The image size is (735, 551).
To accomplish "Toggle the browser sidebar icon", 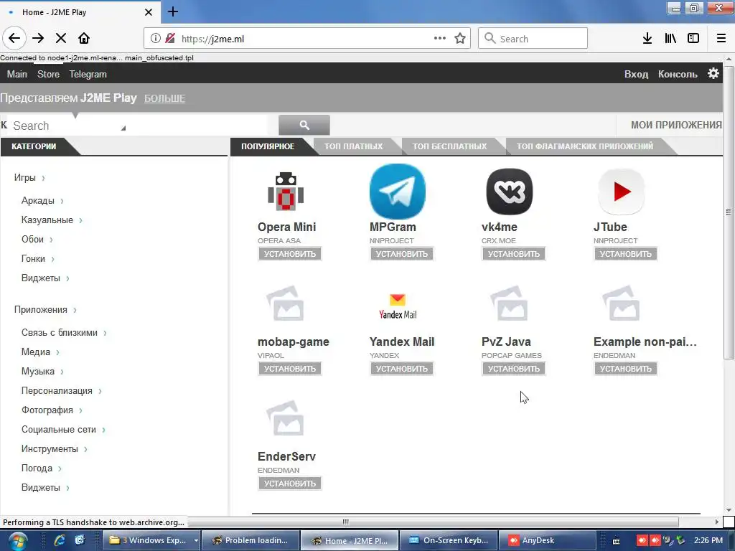I will (693, 39).
